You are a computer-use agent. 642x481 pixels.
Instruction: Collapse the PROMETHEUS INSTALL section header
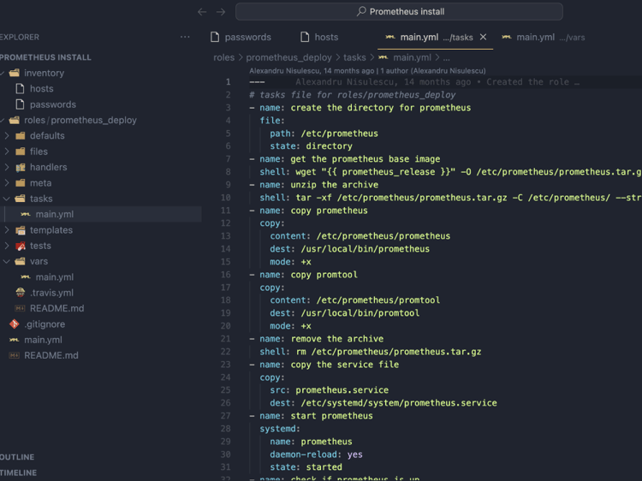45,57
